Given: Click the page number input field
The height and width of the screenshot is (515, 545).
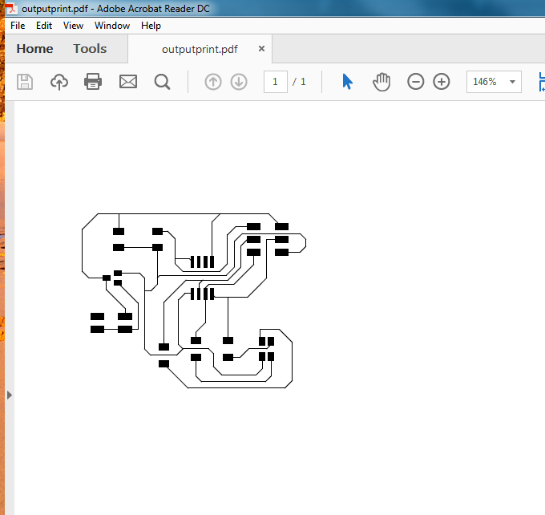Looking at the screenshot, I should [275, 82].
